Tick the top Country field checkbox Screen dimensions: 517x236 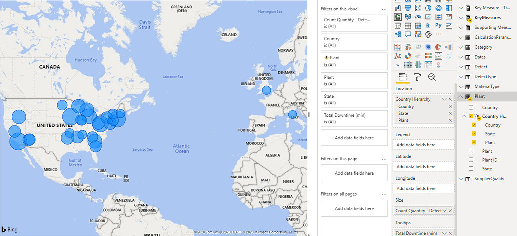pos(471,107)
